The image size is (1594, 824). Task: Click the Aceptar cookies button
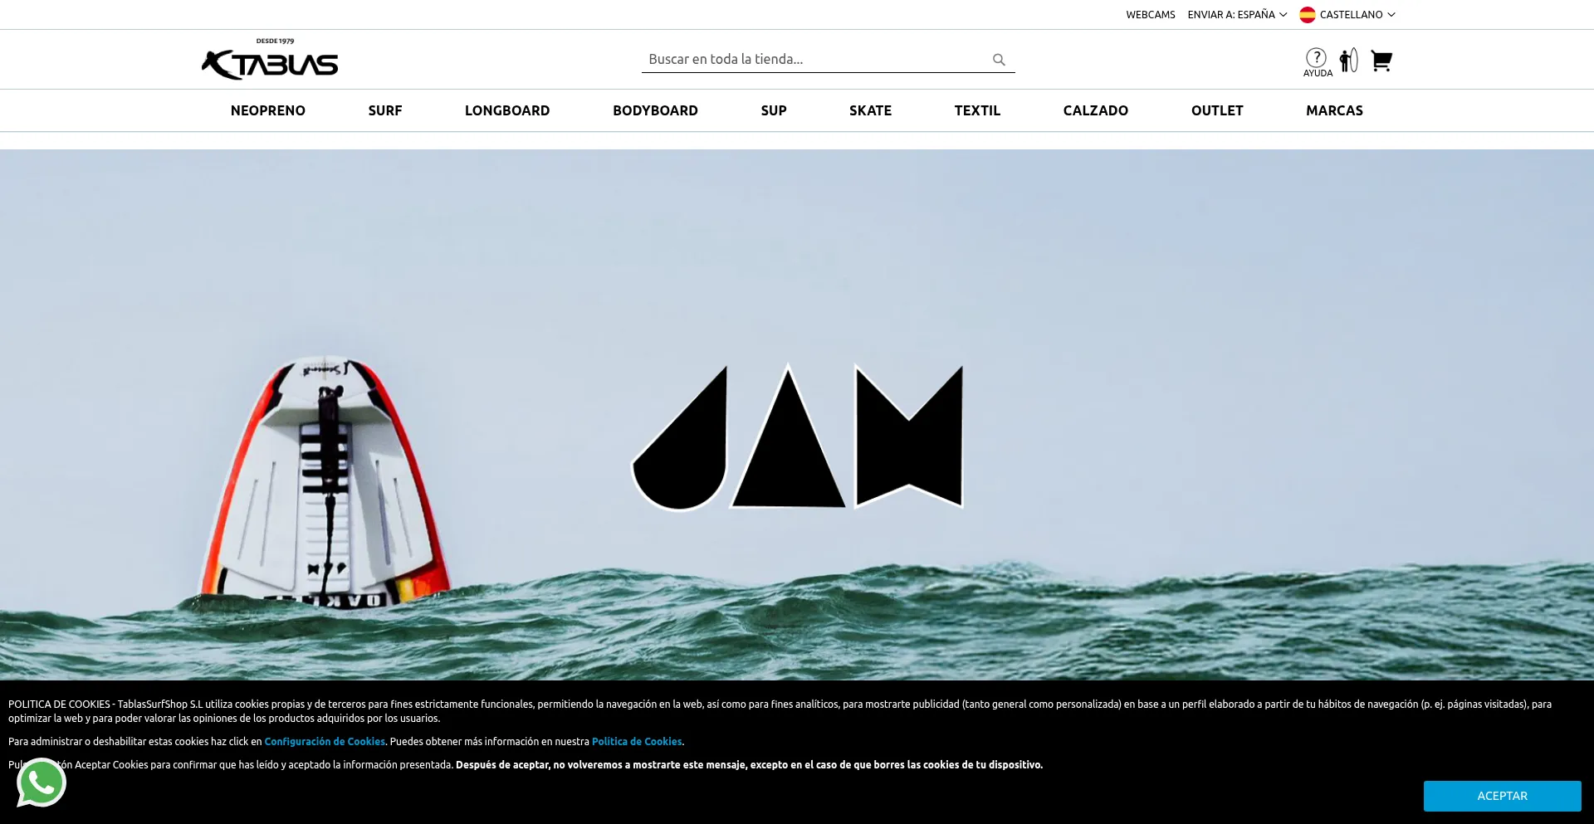1502,796
